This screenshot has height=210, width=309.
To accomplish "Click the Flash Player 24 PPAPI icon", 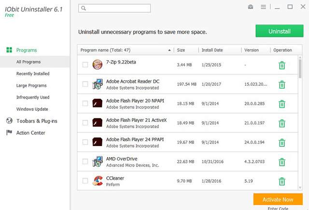I will pyautogui.click(x=98, y=142).
